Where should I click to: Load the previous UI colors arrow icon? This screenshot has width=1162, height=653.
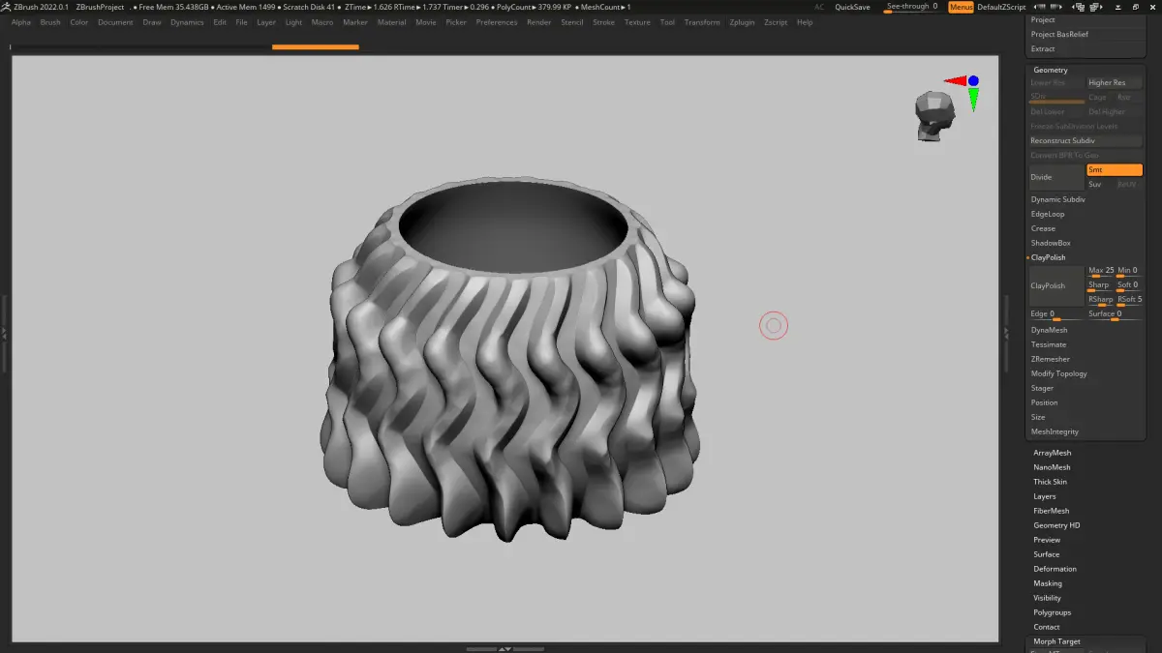[1040, 7]
